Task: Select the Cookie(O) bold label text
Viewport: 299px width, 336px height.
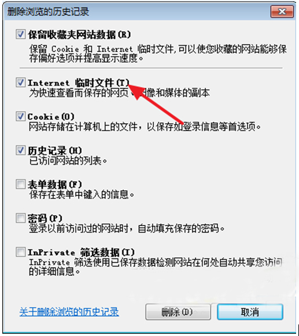Action: (x=51, y=117)
